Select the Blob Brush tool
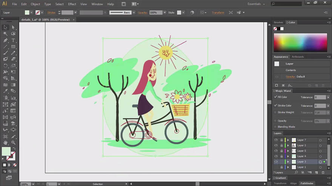The image size is (332, 186). [5, 59]
